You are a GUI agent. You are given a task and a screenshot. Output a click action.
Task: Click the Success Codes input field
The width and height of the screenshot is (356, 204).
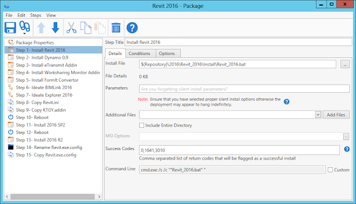[x=239, y=150]
